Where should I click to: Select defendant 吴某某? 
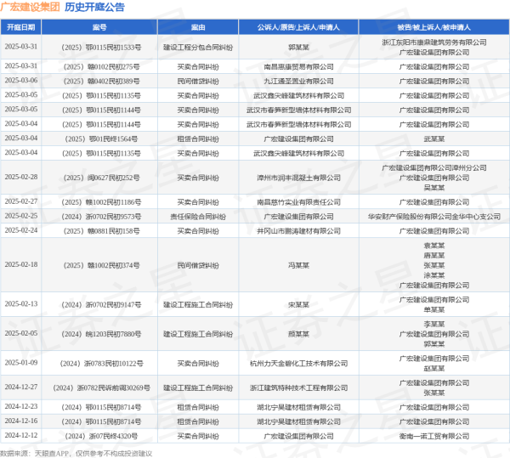coord(433,188)
